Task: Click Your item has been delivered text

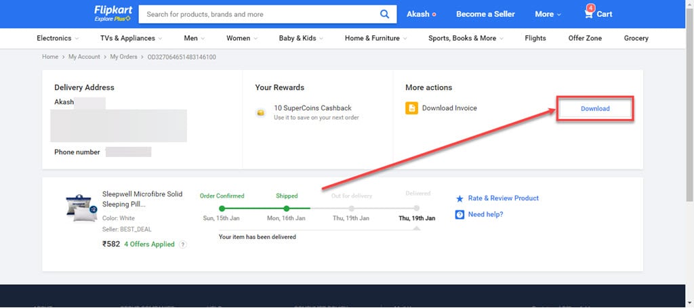Action: click(x=257, y=238)
